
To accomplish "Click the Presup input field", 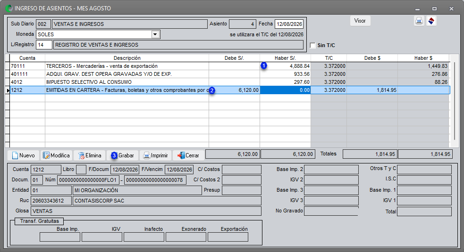I will pyautogui.click(x=242, y=190).
